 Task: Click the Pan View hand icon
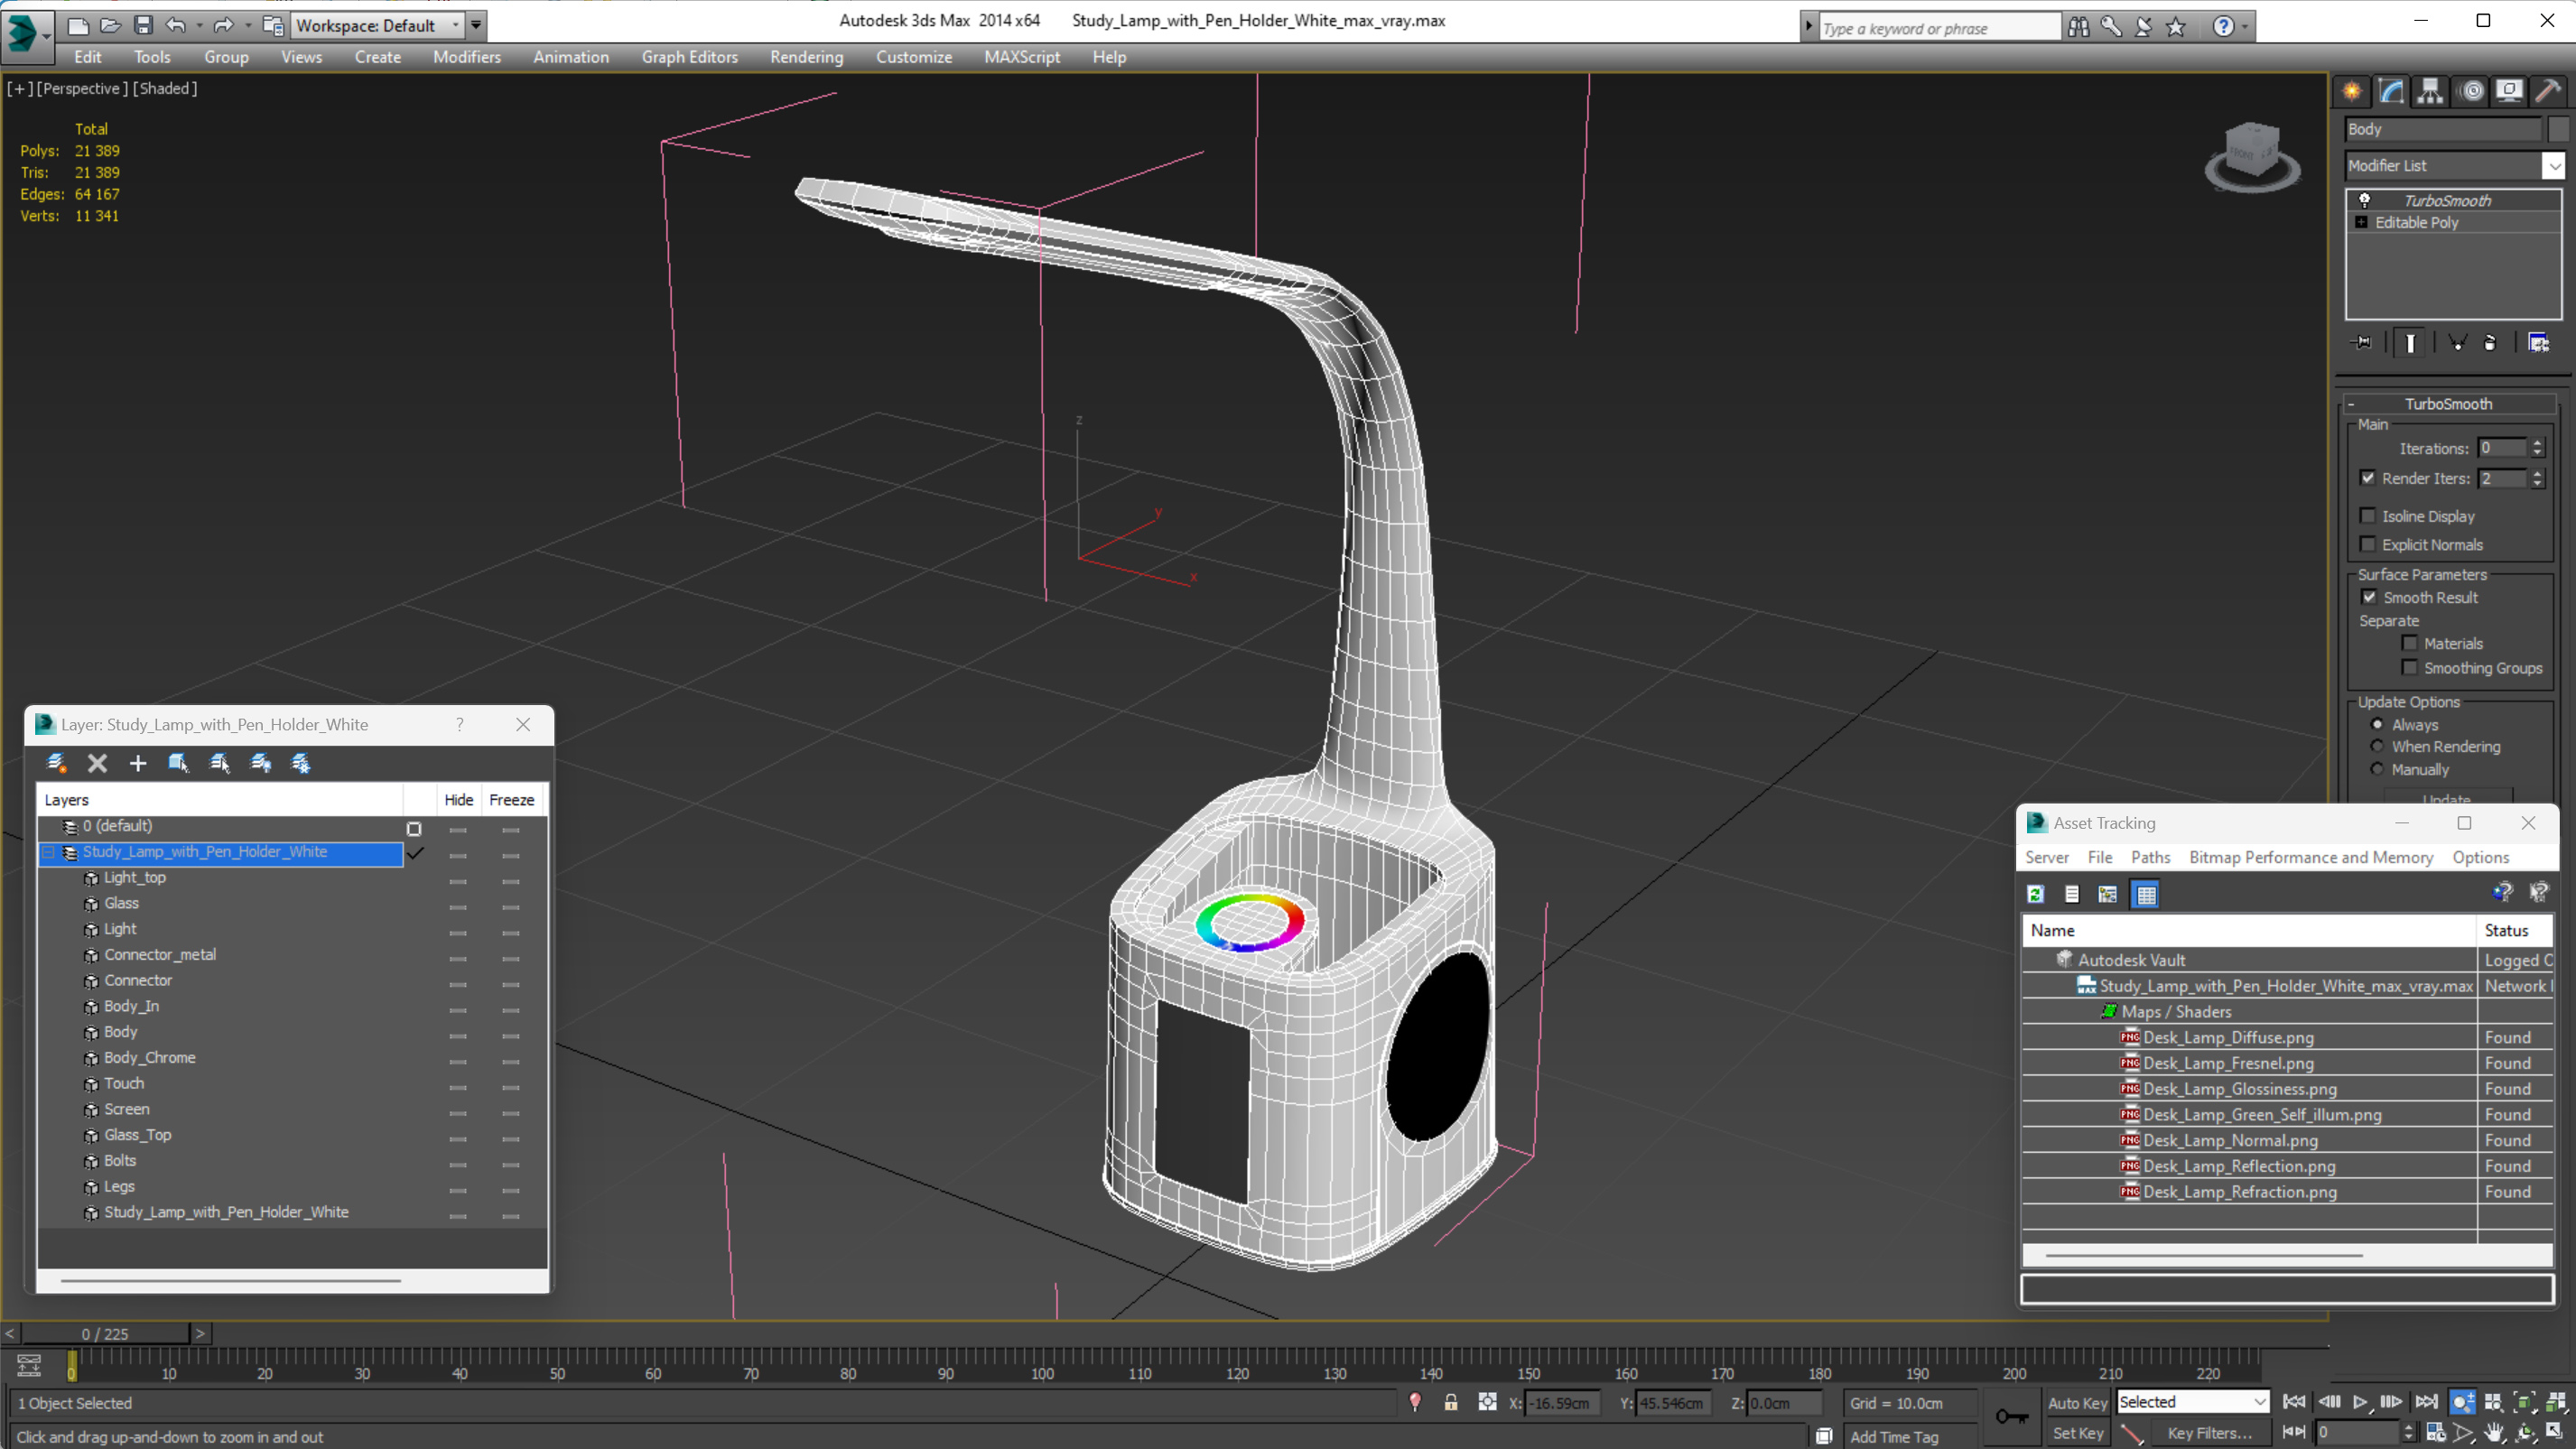point(2494,1432)
